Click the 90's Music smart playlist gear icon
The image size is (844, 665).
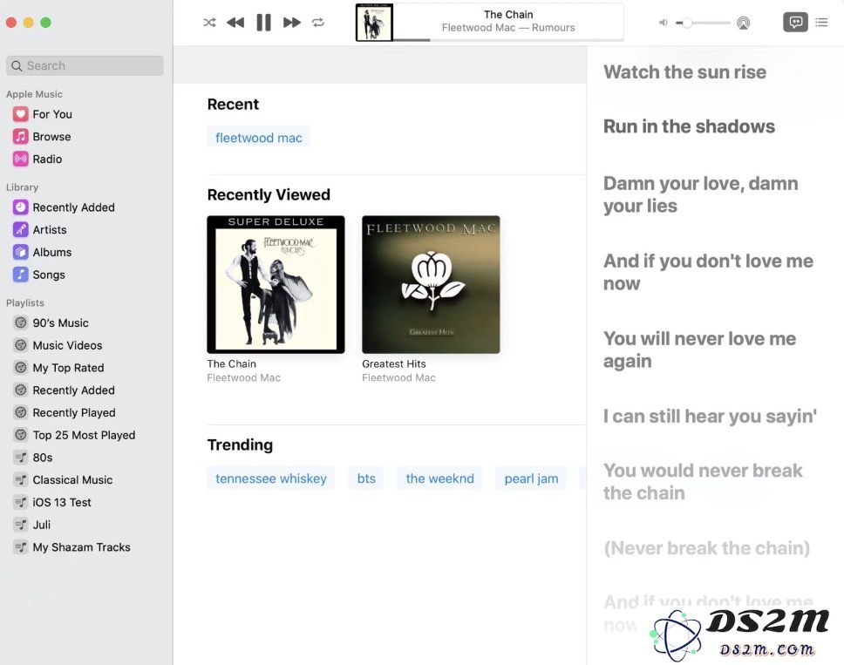(20, 322)
